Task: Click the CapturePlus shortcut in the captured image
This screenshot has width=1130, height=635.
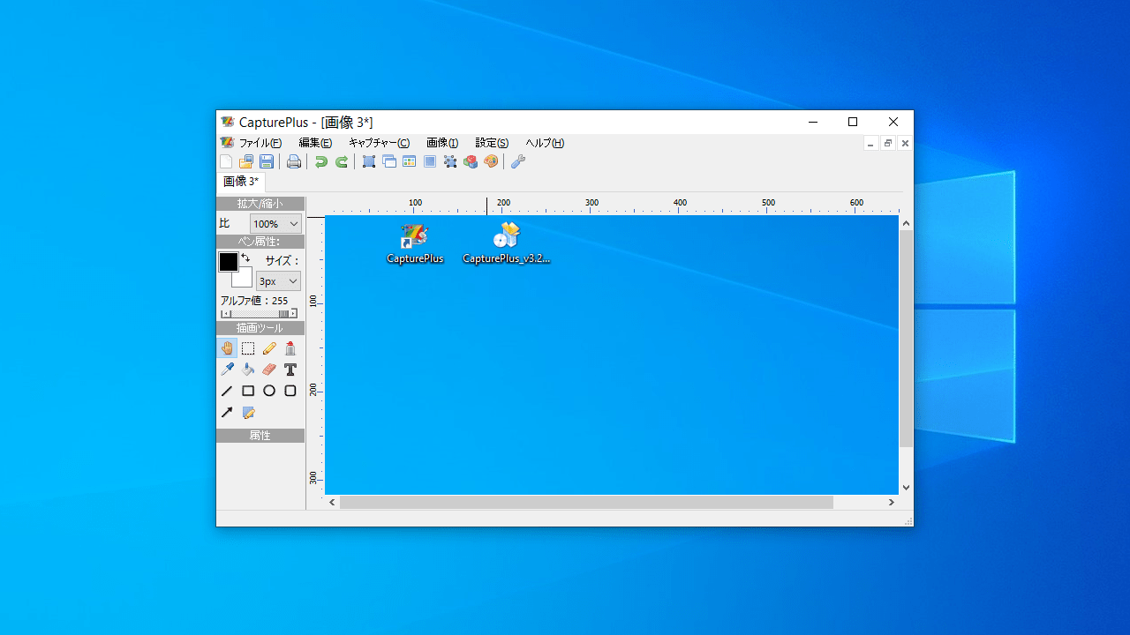Action: 415,243
